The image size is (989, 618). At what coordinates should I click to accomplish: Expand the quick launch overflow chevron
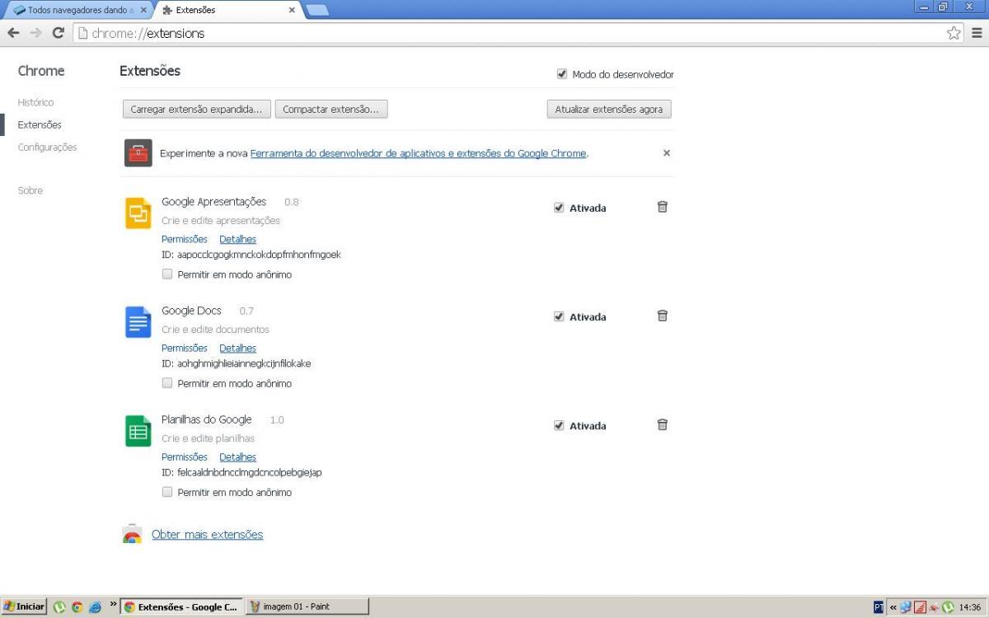click(x=113, y=604)
